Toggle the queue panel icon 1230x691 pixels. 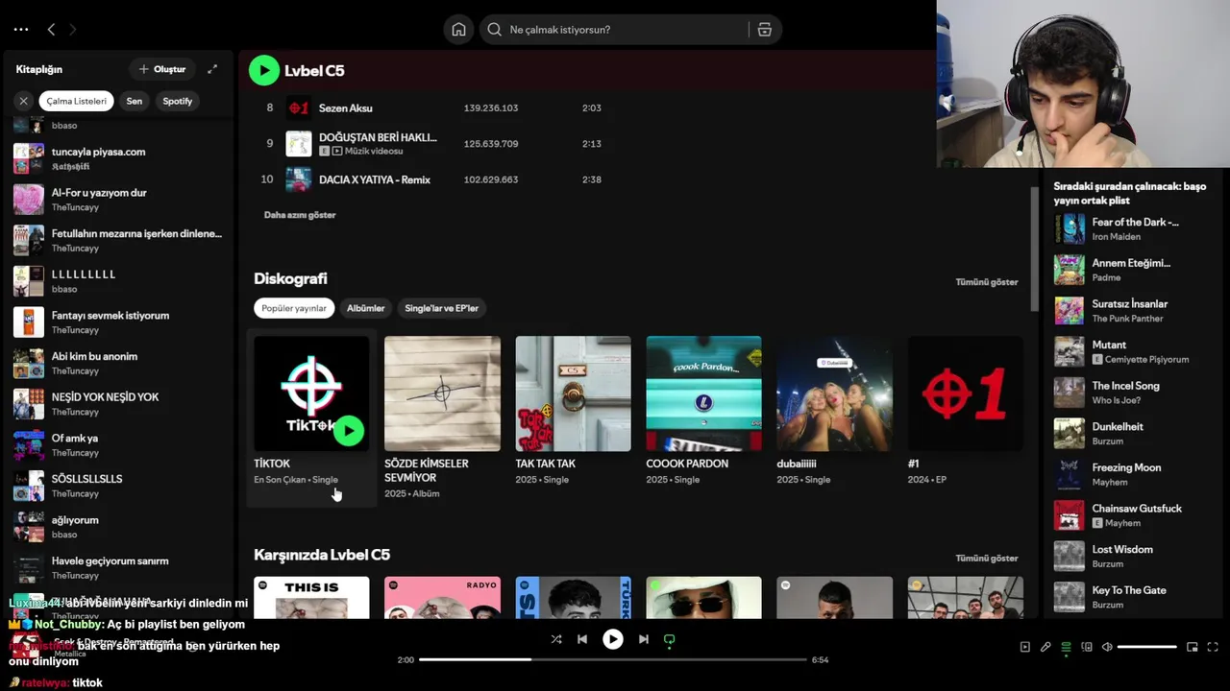[1066, 647]
